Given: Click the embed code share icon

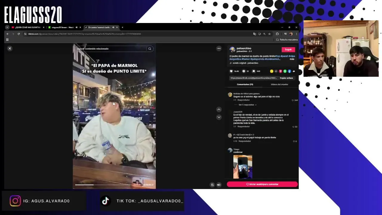Looking at the screenshot, I should [276, 71].
